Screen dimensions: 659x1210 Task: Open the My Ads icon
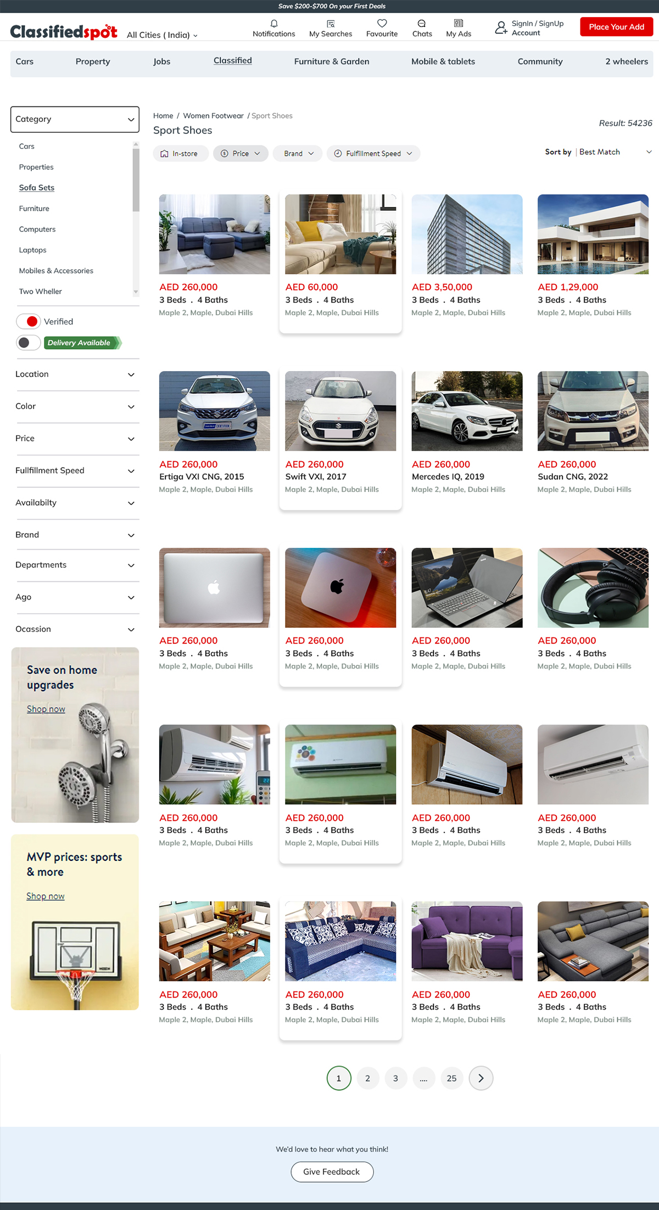(x=459, y=23)
